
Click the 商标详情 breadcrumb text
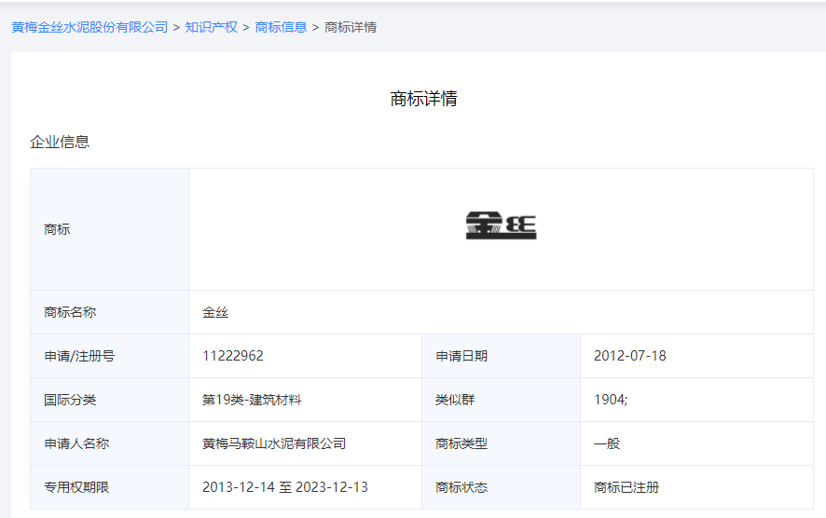click(x=351, y=27)
